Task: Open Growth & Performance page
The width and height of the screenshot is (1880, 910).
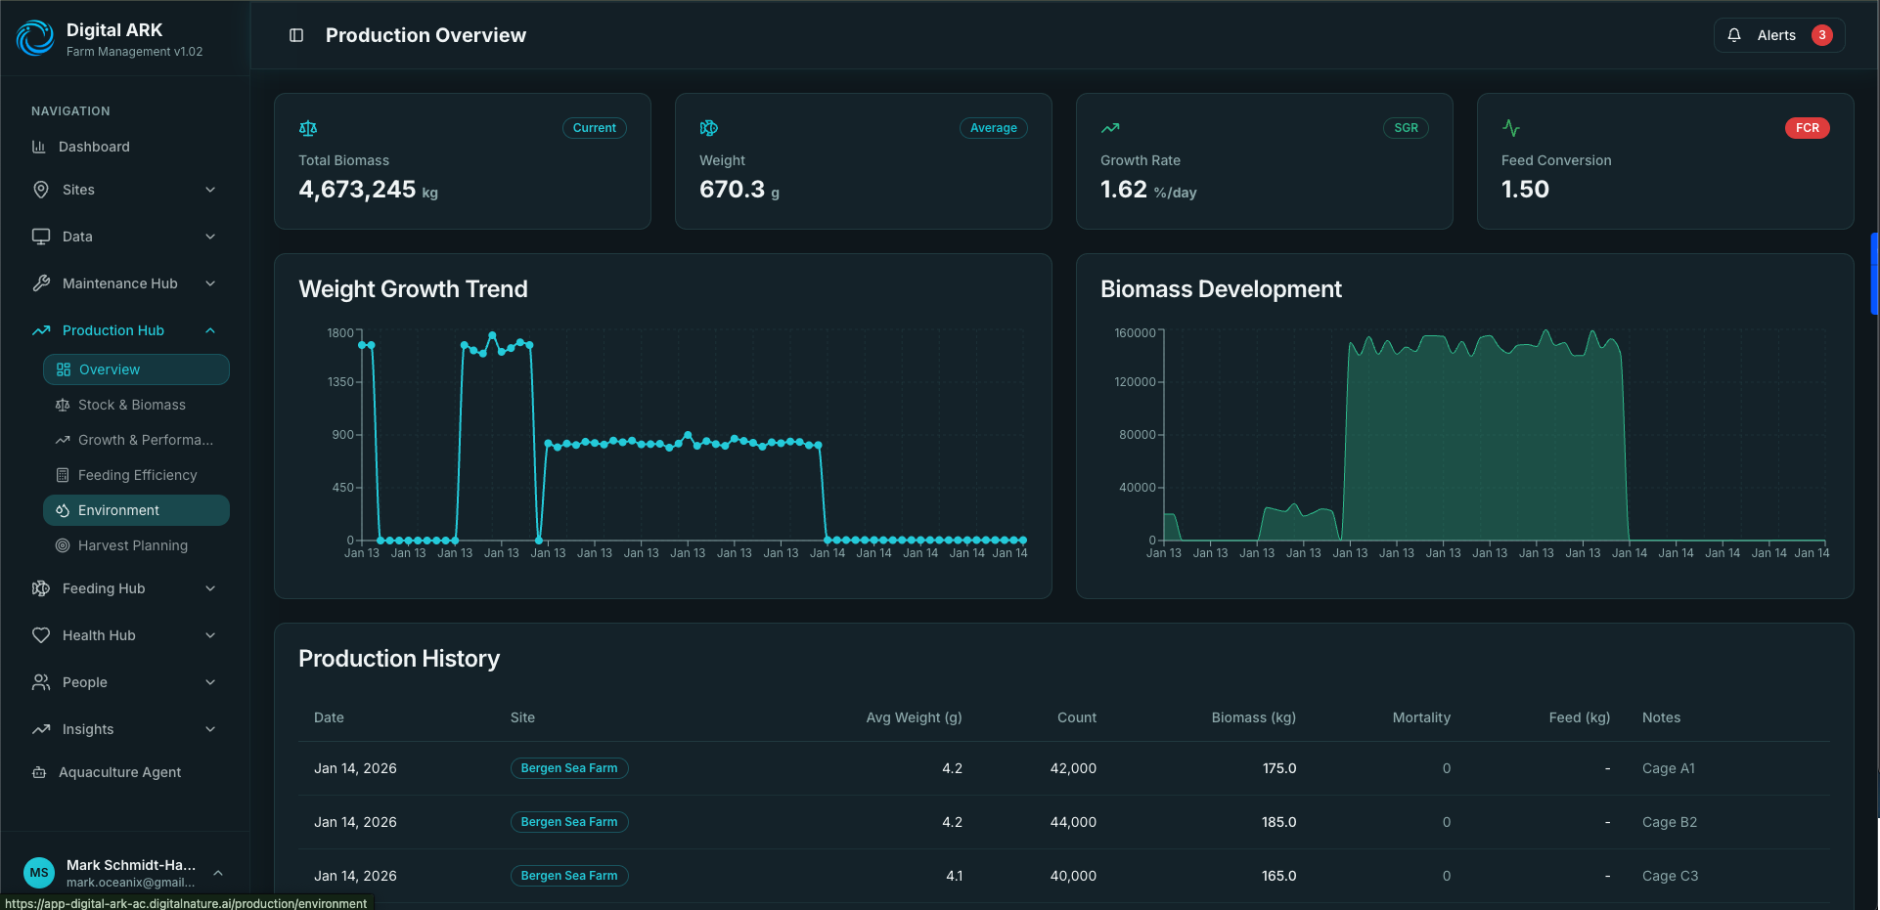Action: tap(136, 440)
